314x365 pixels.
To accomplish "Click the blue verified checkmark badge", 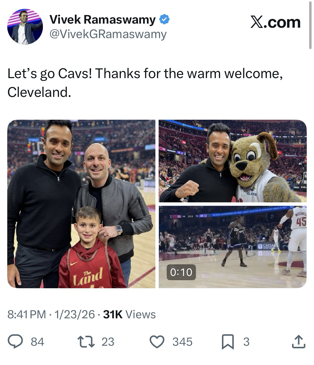I will coord(165,20).
